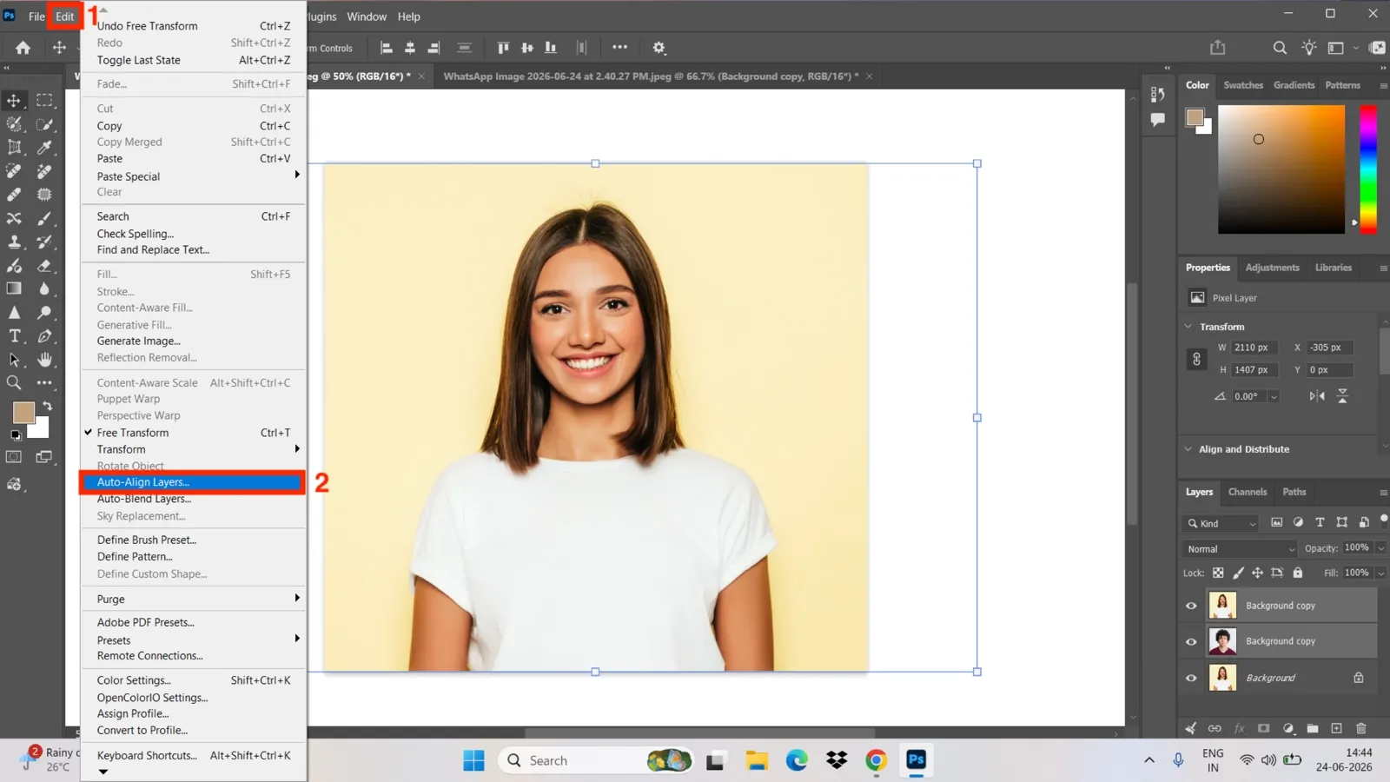
Task: Open the Kind filter dropdown
Action: pyautogui.click(x=1221, y=523)
